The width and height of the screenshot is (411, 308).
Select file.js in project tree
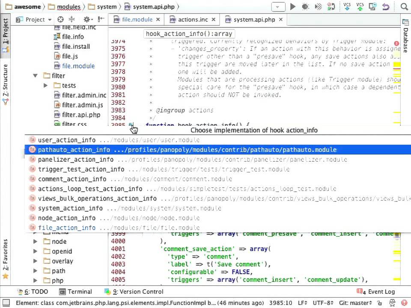click(66, 56)
